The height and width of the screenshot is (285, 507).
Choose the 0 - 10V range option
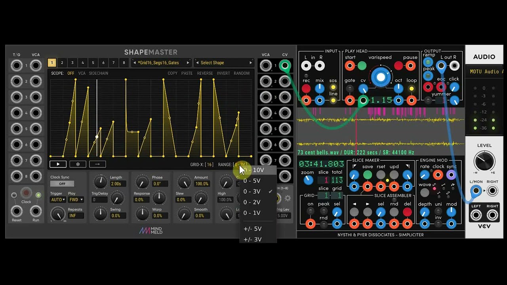[258, 170]
